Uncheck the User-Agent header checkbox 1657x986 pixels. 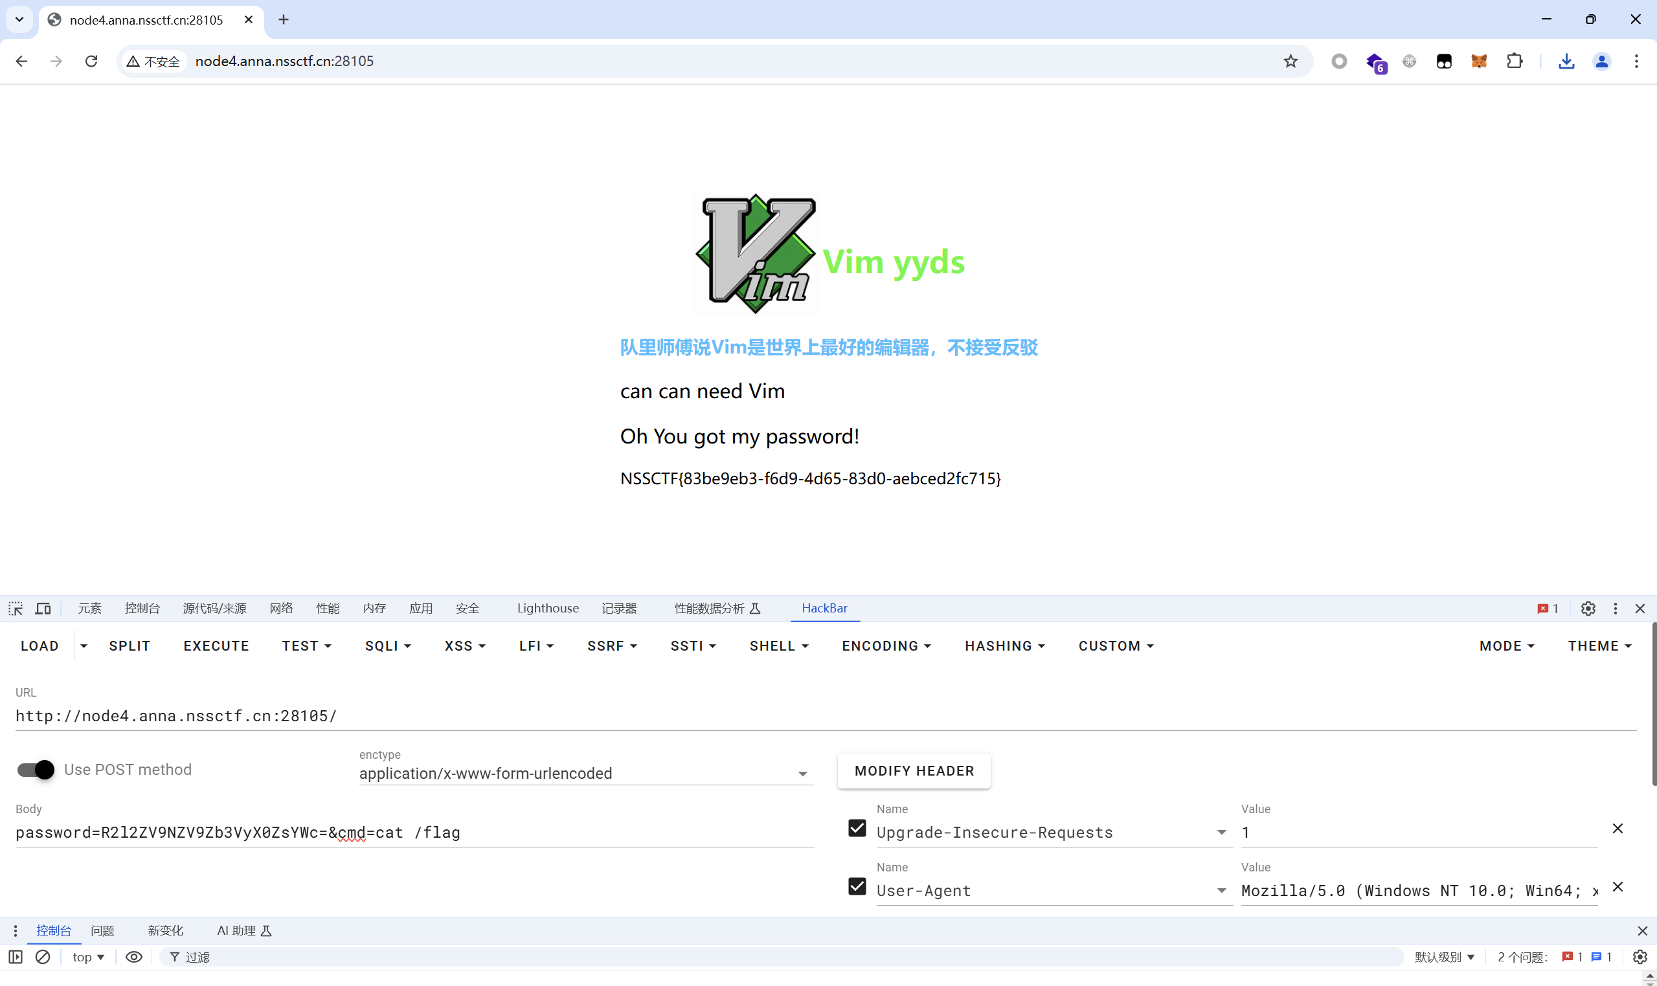[857, 886]
